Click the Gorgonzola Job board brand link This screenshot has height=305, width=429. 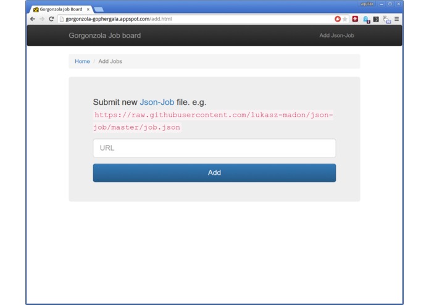105,36
